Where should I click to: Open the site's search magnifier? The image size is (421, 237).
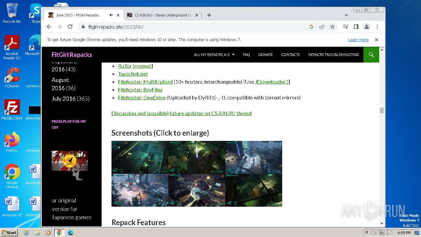[371, 55]
